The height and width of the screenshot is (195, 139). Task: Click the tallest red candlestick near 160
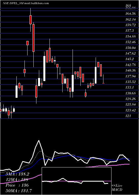point(33,38)
